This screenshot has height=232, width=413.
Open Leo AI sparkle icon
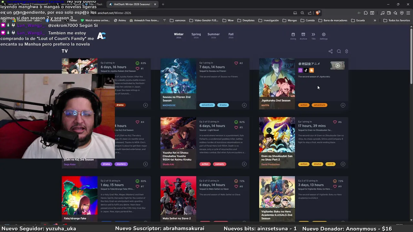(395, 13)
